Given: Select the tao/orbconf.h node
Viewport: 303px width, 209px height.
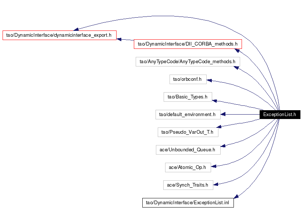Looking at the screenshot, I should [x=188, y=79].
